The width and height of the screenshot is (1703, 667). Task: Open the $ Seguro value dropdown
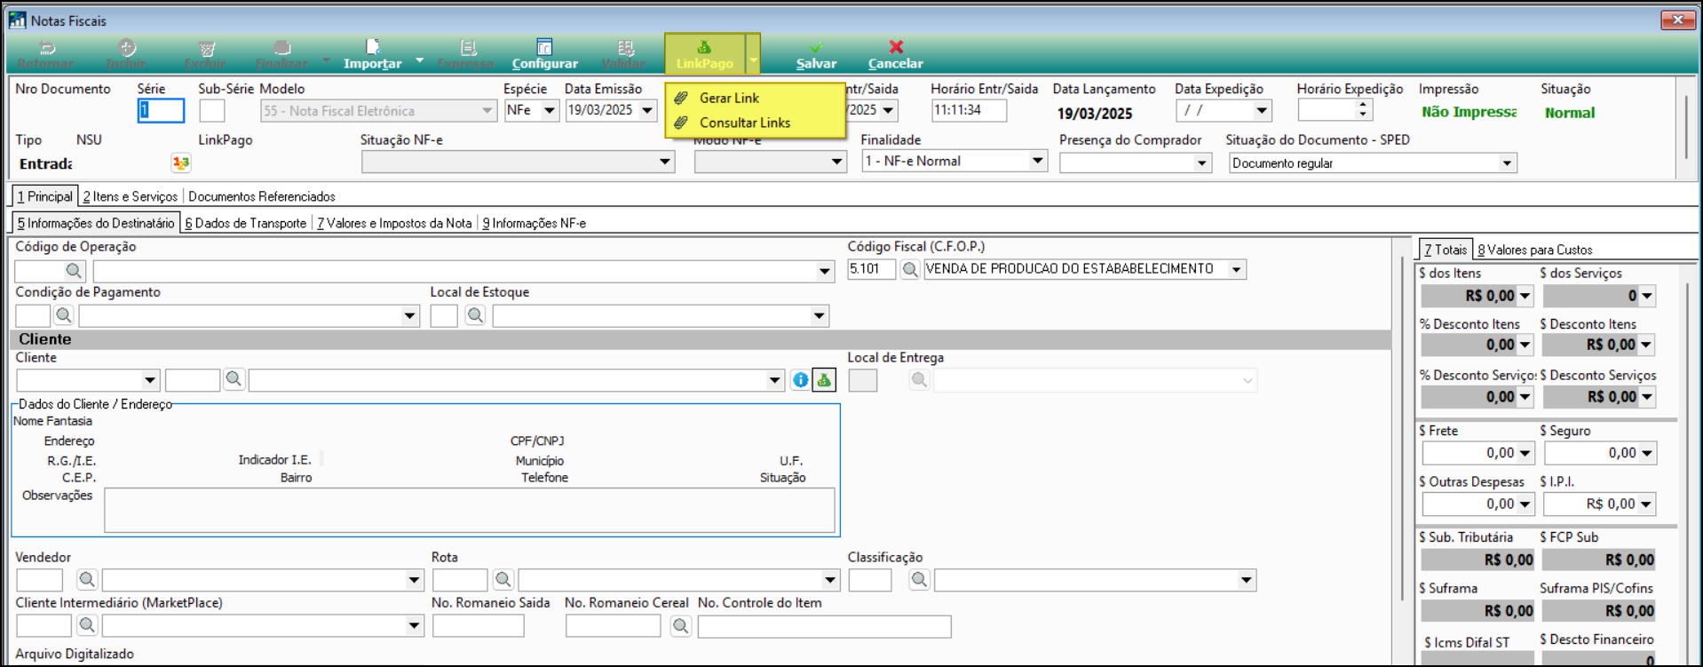pos(1646,453)
